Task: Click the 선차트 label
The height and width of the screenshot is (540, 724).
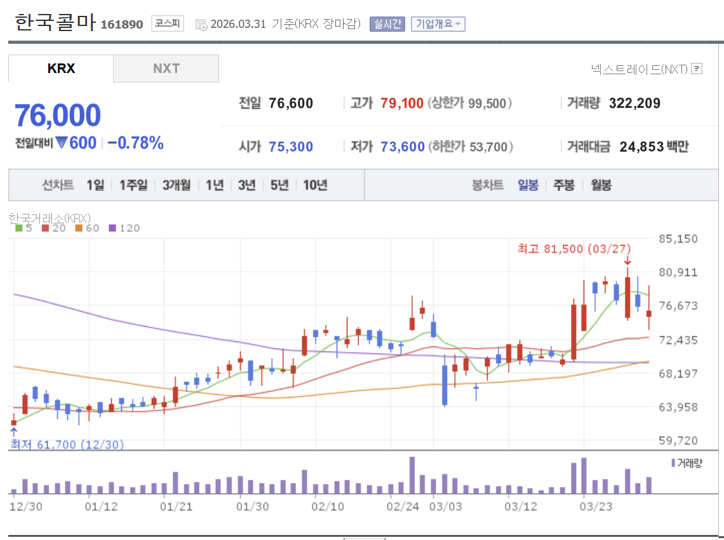Action: pos(58,185)
